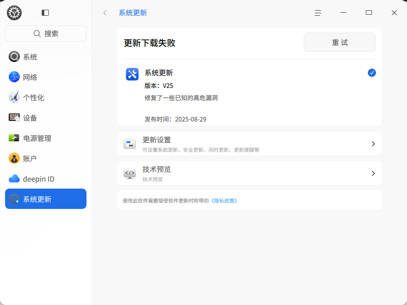
Task: Click the 更新设置 toggle switches icon
Action: 130,144
